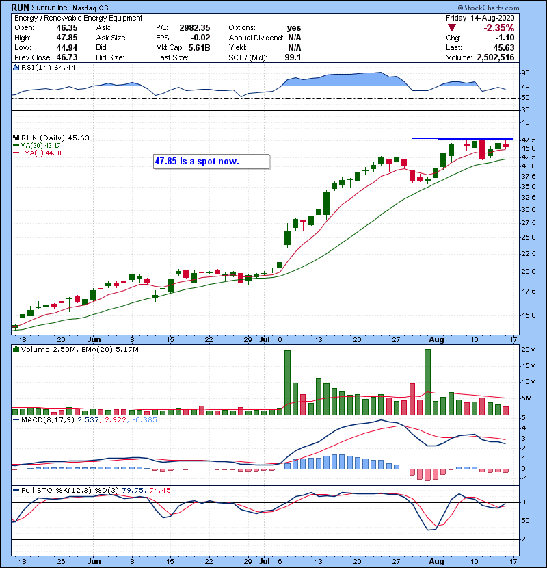Click the Bid Size label
This screenshot has width=547, height=568.
[110, 57]
